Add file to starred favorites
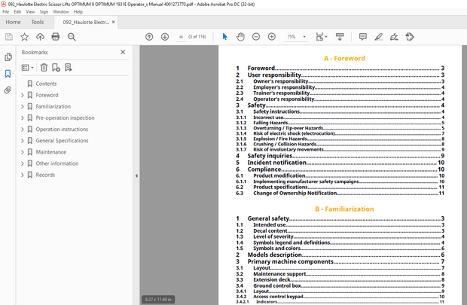467x305 pixels. pyautogui.click(x=24, y=37)
